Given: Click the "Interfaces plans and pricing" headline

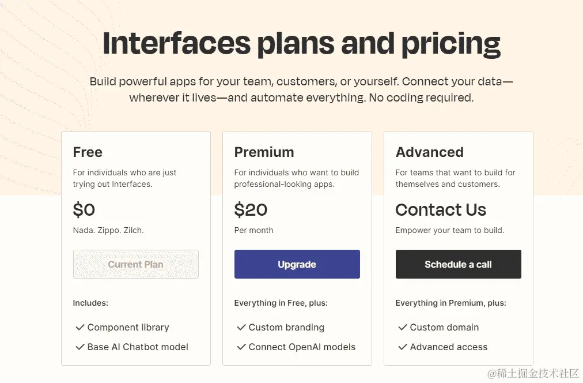Looking at the screenshot, I should point(301,42).
